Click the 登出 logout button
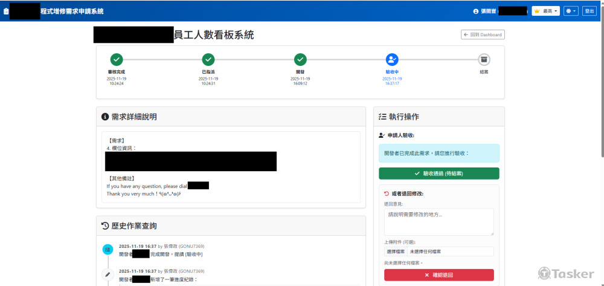 pos(590,11)
